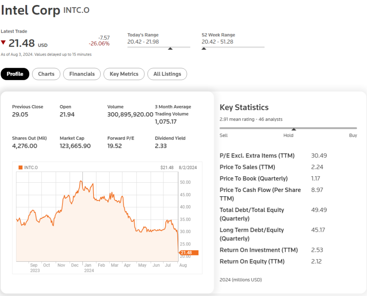367x296 pixels.
Task: Click the INTC.O ticker beside Intel Corp
Action: coord(76,10)
